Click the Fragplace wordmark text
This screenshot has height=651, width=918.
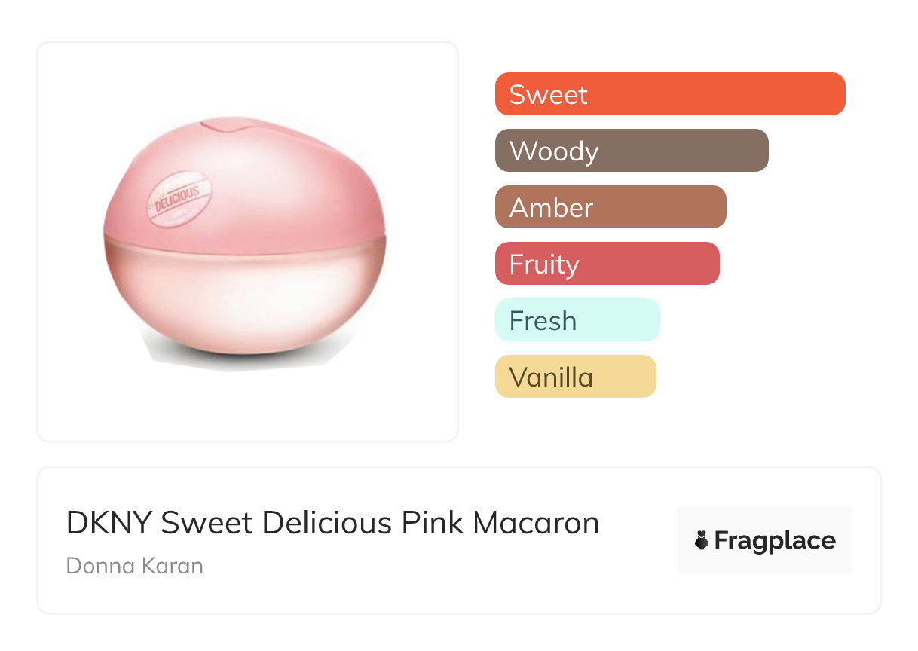point(775,541)
